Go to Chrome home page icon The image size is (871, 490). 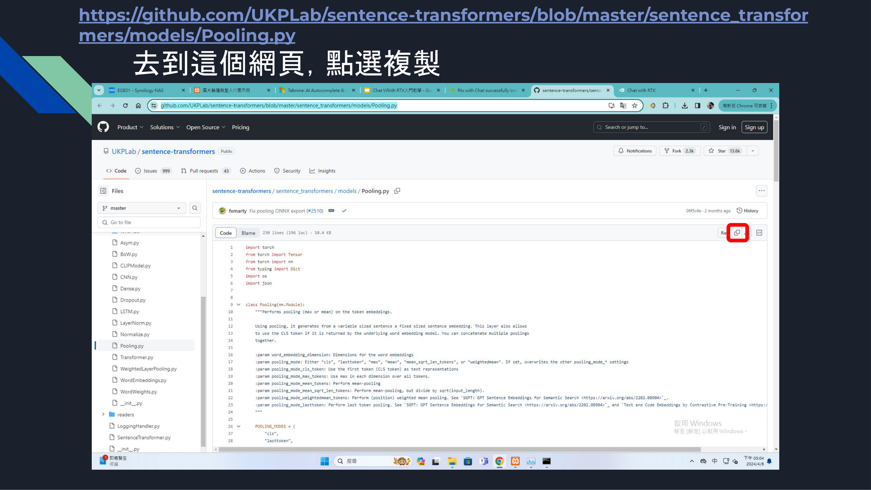(138, 105)
